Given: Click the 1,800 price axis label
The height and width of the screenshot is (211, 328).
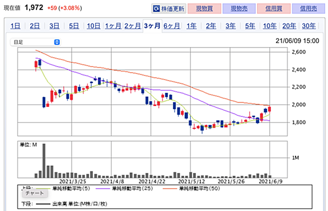Looking at the screenshot, I should pyautogui.click(x=299, y=123).
